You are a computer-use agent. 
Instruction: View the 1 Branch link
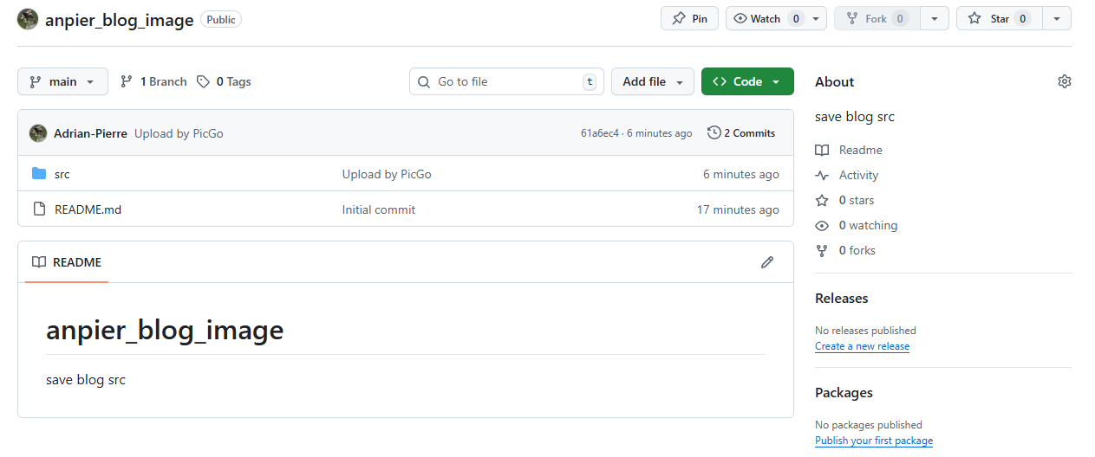click(x=153, y=81)
